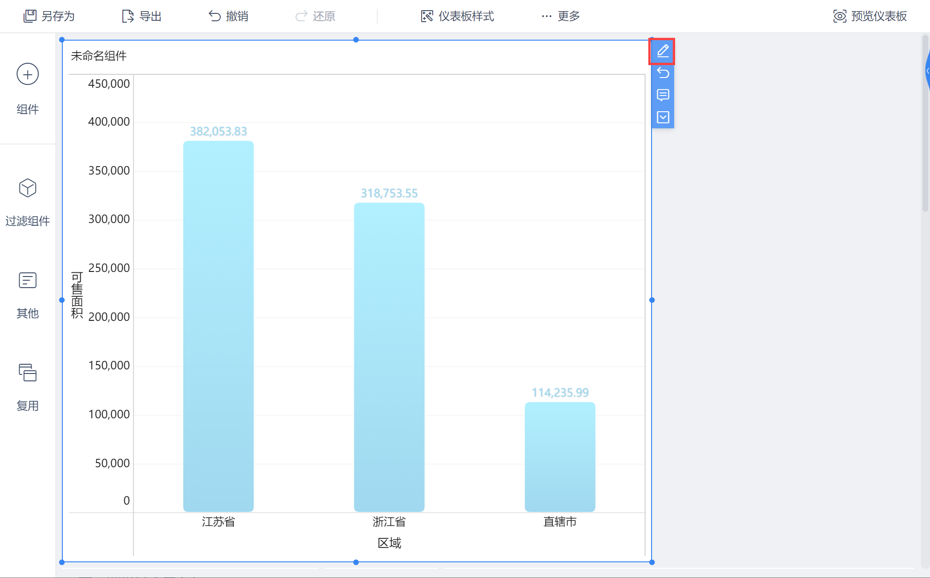Viewport: 930px width, 578px height.
Task: Click the 未命名组件 component title
Action: [x=99, y=56]
